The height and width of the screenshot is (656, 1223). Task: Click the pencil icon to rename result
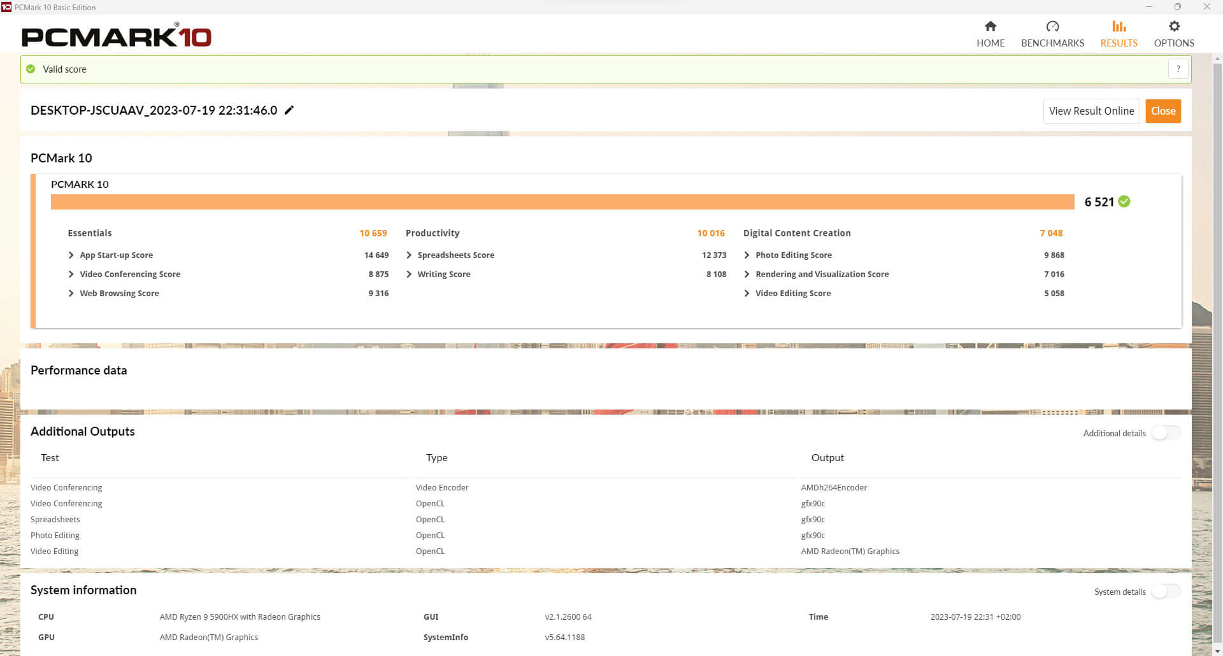289,110
